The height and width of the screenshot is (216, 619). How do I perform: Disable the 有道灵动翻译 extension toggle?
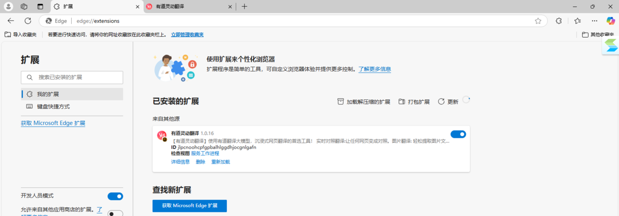click(x=458, y=134)
